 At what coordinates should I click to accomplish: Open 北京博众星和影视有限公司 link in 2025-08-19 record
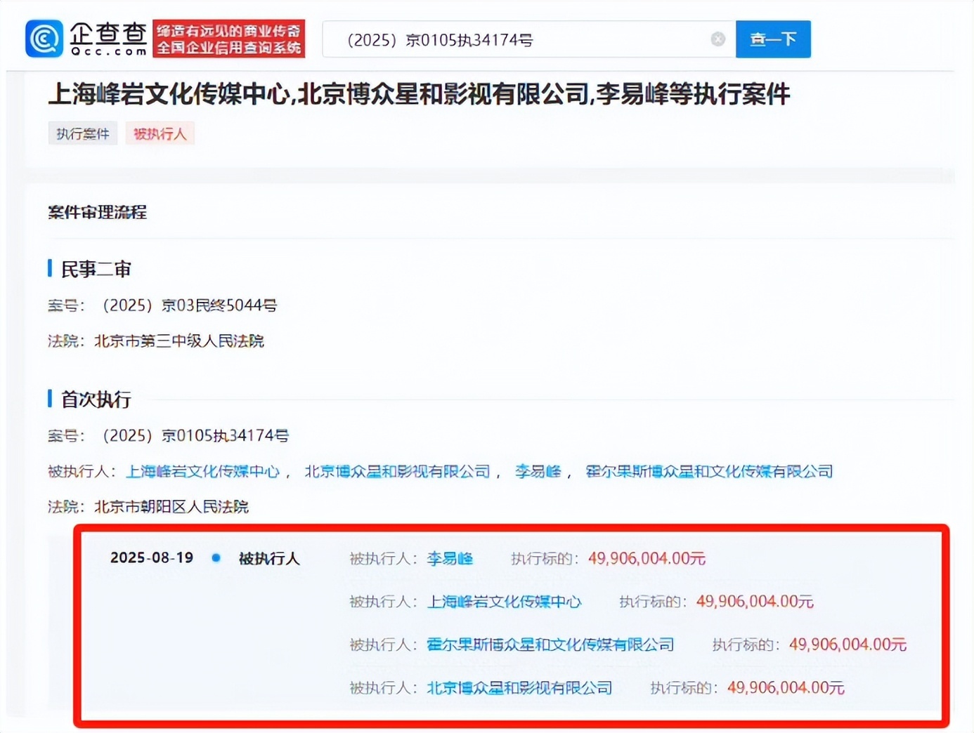[x=519, y=687]
